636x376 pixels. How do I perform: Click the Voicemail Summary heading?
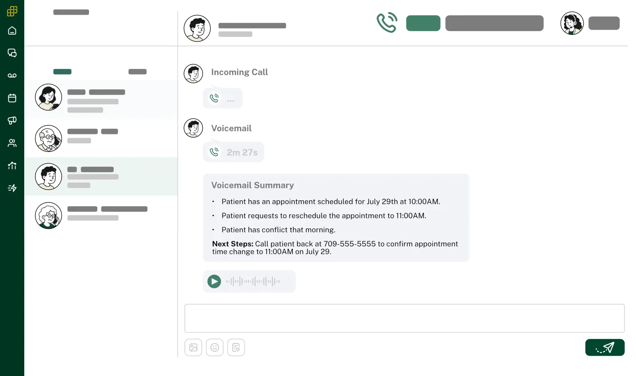[253, 185]
